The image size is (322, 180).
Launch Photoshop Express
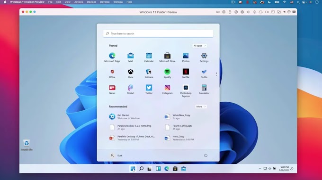186,91
